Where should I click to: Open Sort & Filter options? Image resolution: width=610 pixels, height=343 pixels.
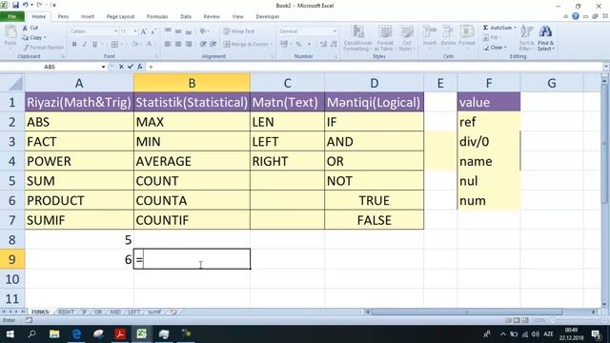pos(526,38)
